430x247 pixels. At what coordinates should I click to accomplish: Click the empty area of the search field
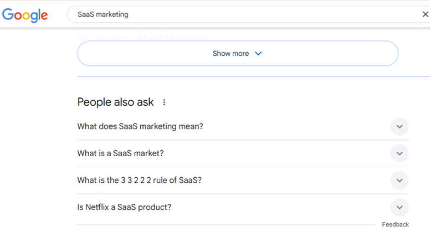click(x=274, y=14)
